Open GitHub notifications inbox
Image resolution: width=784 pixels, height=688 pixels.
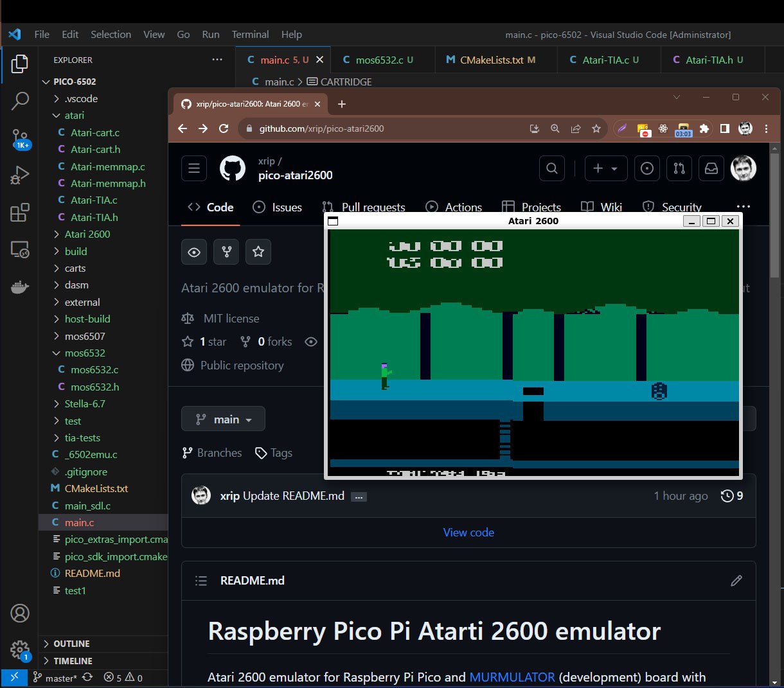point(711,168)
